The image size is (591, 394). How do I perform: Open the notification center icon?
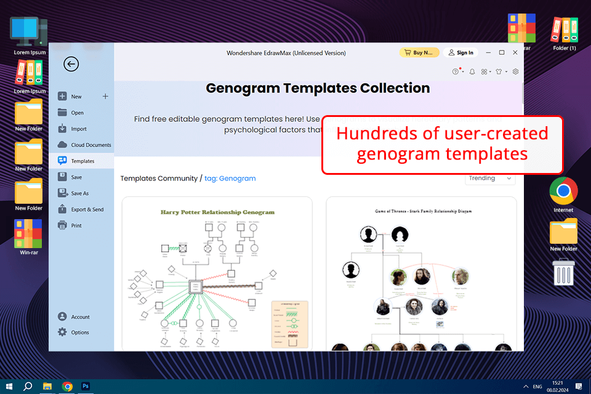point(579,387)
